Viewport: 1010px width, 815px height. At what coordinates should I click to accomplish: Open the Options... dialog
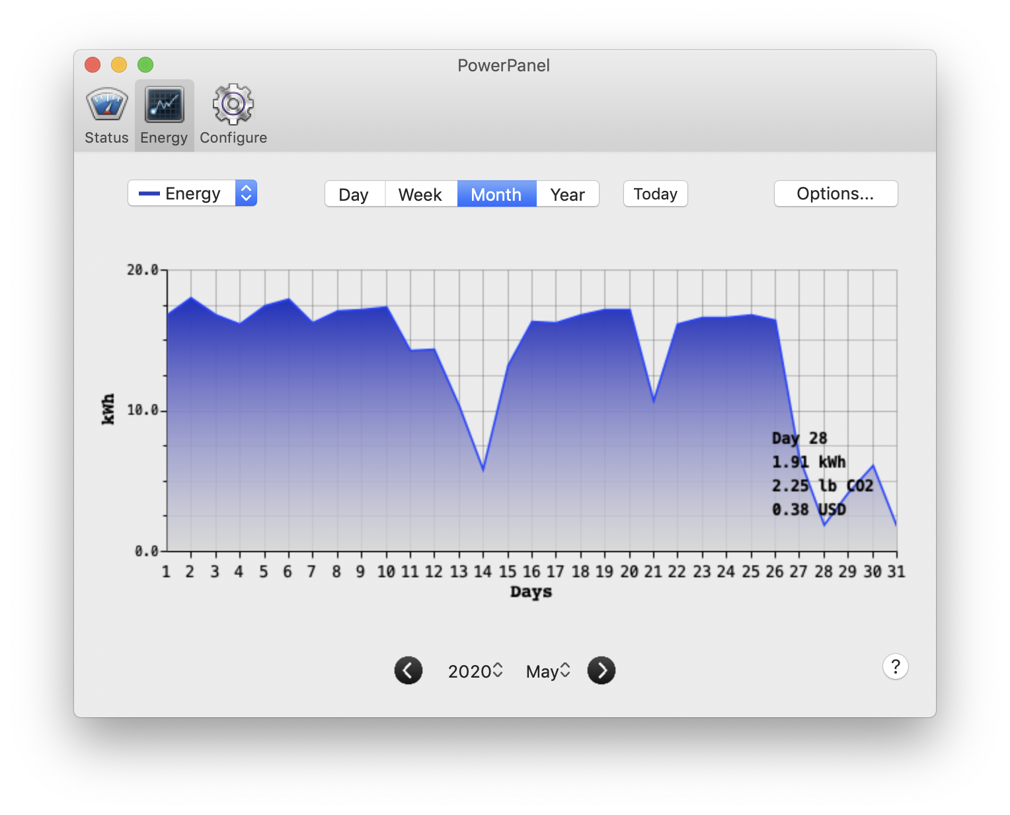(x=835, y=194)
